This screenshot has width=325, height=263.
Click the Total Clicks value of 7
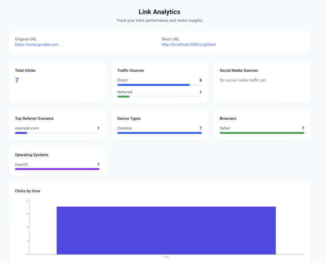[17, 80]
